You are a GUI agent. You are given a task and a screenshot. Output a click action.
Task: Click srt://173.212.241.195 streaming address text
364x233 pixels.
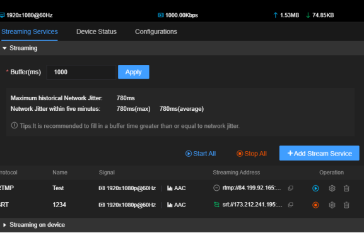click(x=252, y=205)
